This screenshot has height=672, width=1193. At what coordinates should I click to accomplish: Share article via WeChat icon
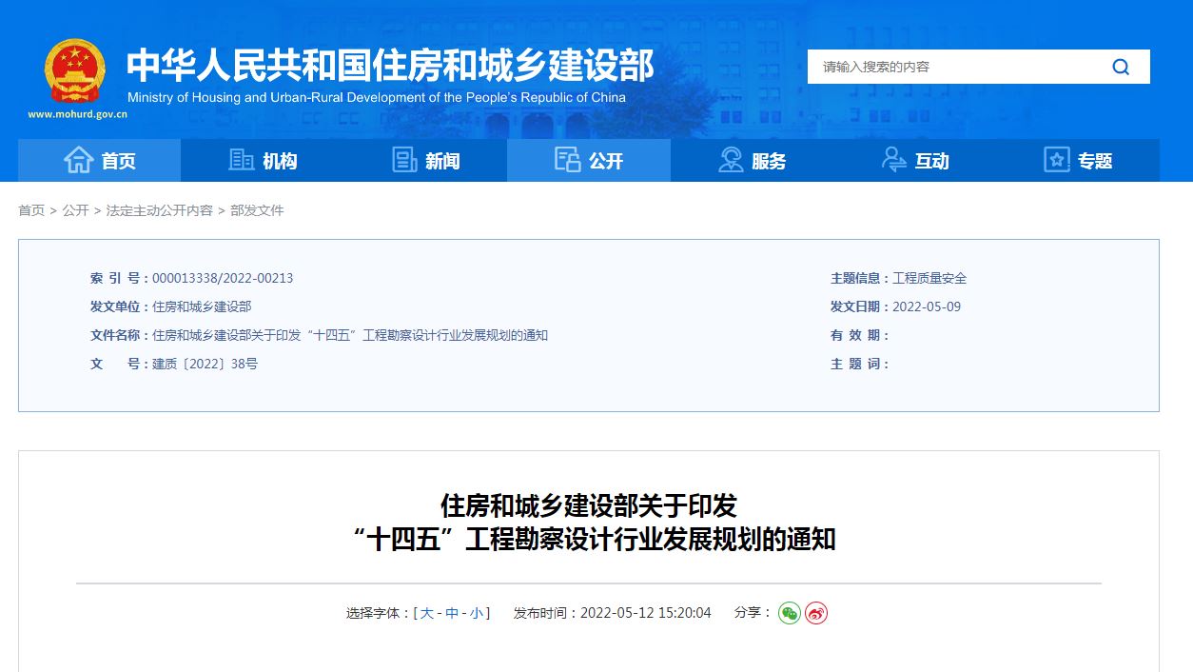[790, 613]
